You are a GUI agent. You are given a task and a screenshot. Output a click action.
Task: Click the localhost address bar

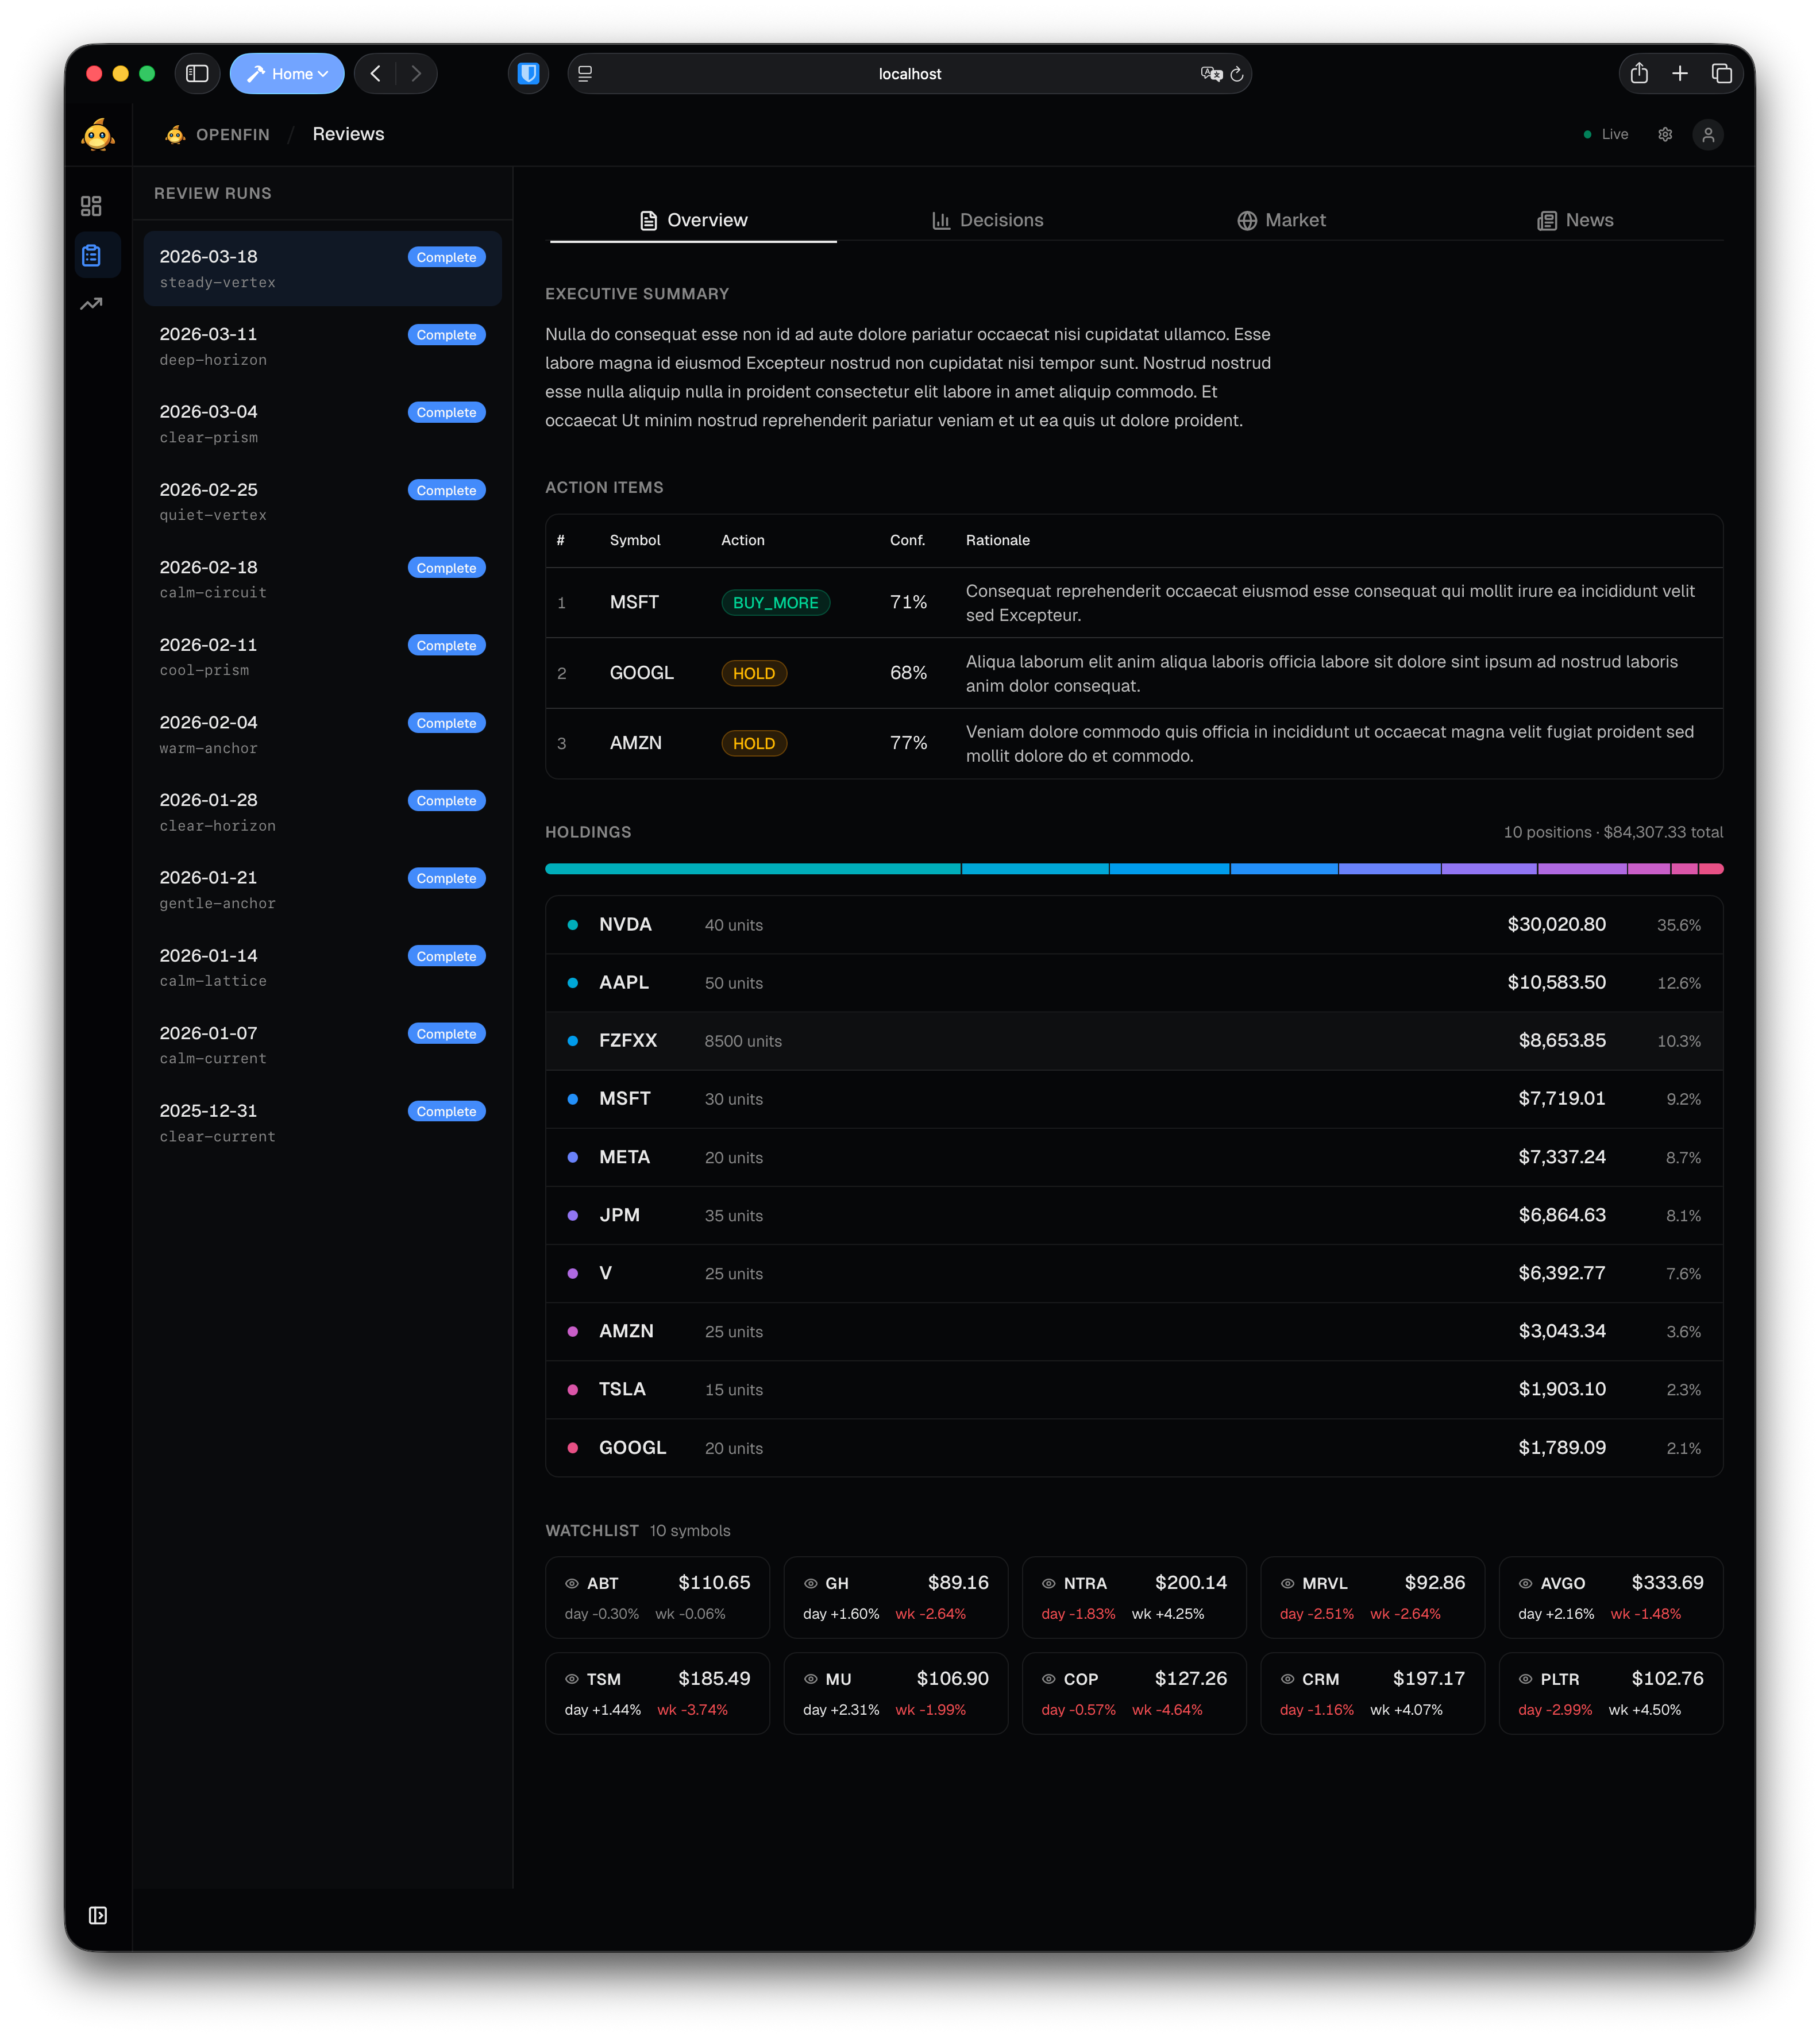point(910,74)
